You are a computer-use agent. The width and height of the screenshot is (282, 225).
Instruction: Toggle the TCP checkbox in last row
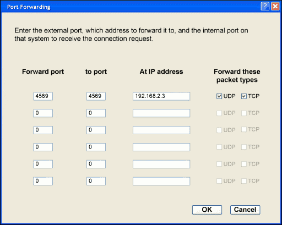click(x=243, y=181)
